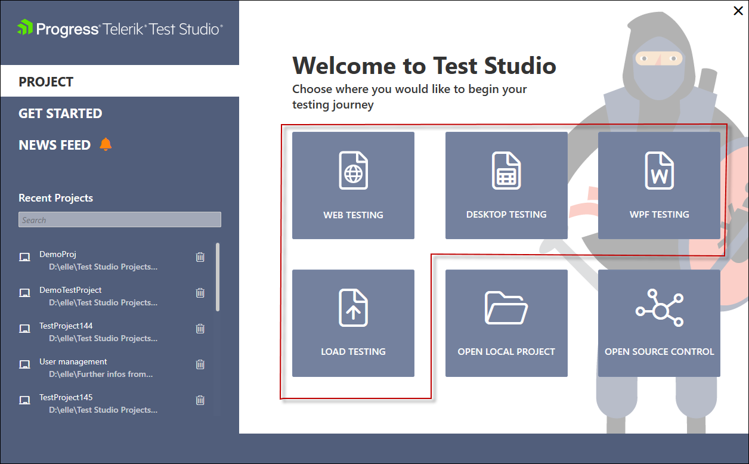
Task: Click the Load Testing upload document icon
Action: tap(354, 307)
